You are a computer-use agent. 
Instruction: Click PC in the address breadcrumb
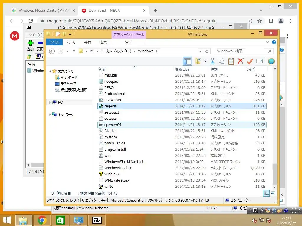click(x=92, y=51)
